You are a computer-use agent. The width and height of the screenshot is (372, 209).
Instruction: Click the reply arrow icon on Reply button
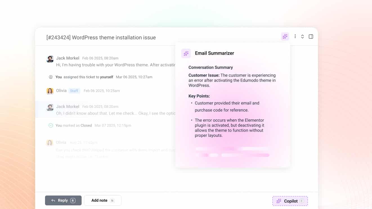(x=53, y=200)
